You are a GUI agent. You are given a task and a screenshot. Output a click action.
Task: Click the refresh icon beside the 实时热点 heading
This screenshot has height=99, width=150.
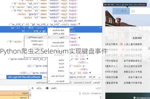pyautogui.click(x=106, y=38)
